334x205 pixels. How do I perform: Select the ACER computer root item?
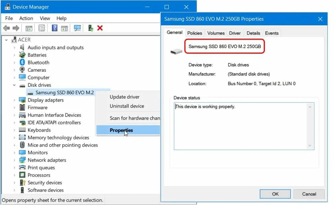(24, 40)
